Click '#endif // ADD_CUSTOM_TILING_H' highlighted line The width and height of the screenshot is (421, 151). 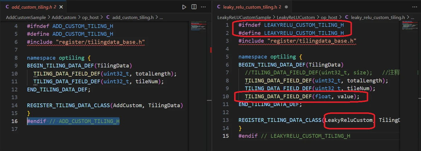(x=73, y=121)
